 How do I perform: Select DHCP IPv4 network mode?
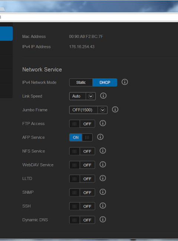[x=105, y=83]
